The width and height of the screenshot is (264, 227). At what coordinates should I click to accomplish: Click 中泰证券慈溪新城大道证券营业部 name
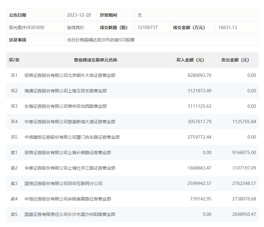pyautogui.click(x=70, y=122)
